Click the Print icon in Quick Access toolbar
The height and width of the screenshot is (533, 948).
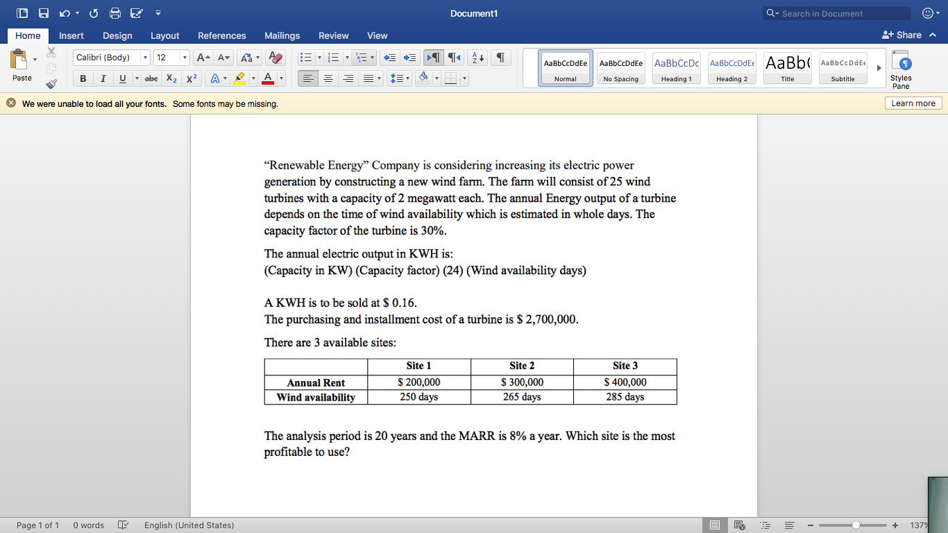coord(115,12)
